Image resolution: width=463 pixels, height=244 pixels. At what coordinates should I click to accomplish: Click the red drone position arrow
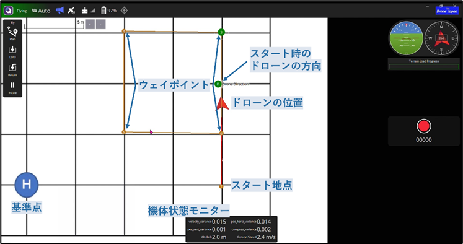(223, 103)
